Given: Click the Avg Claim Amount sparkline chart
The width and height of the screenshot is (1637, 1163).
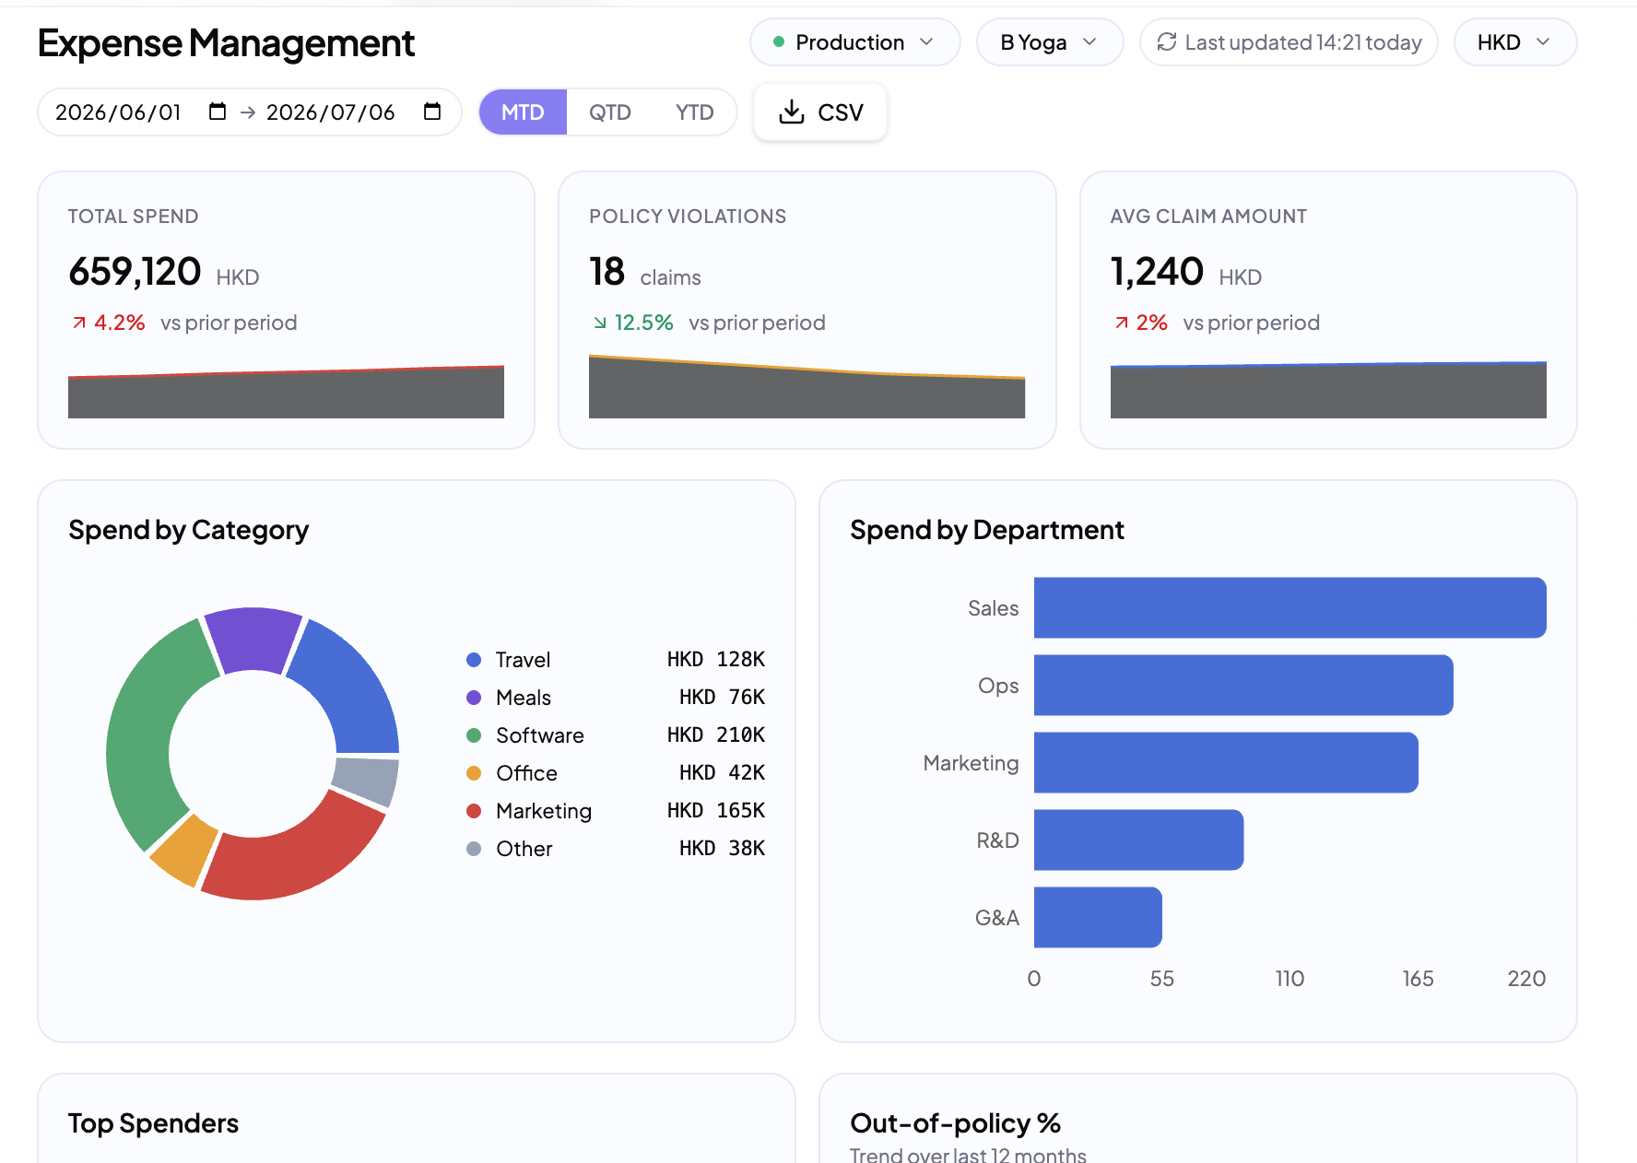Looking at the screenshot, I should [1328, 390].
